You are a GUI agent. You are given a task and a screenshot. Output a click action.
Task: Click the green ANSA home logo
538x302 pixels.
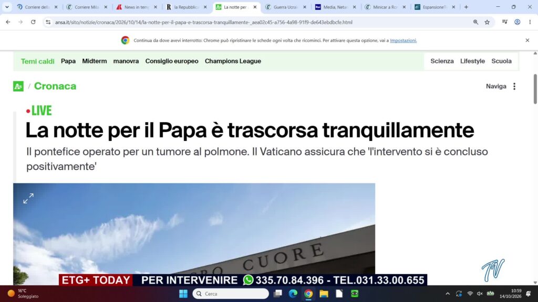18,86
